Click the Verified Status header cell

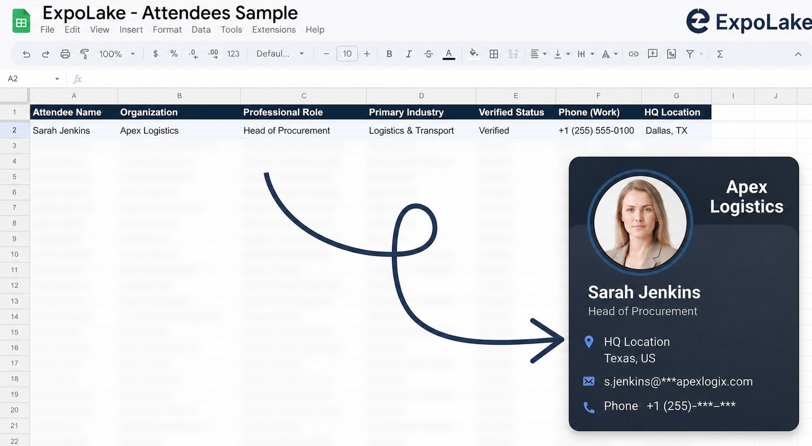point(516,112)
